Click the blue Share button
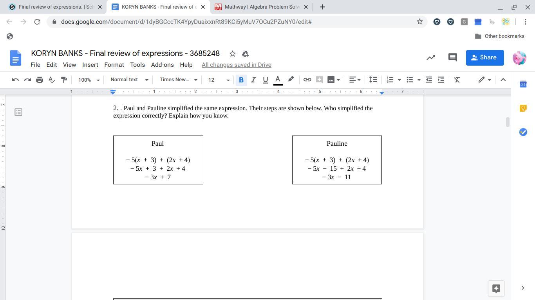 pos(485,57)
